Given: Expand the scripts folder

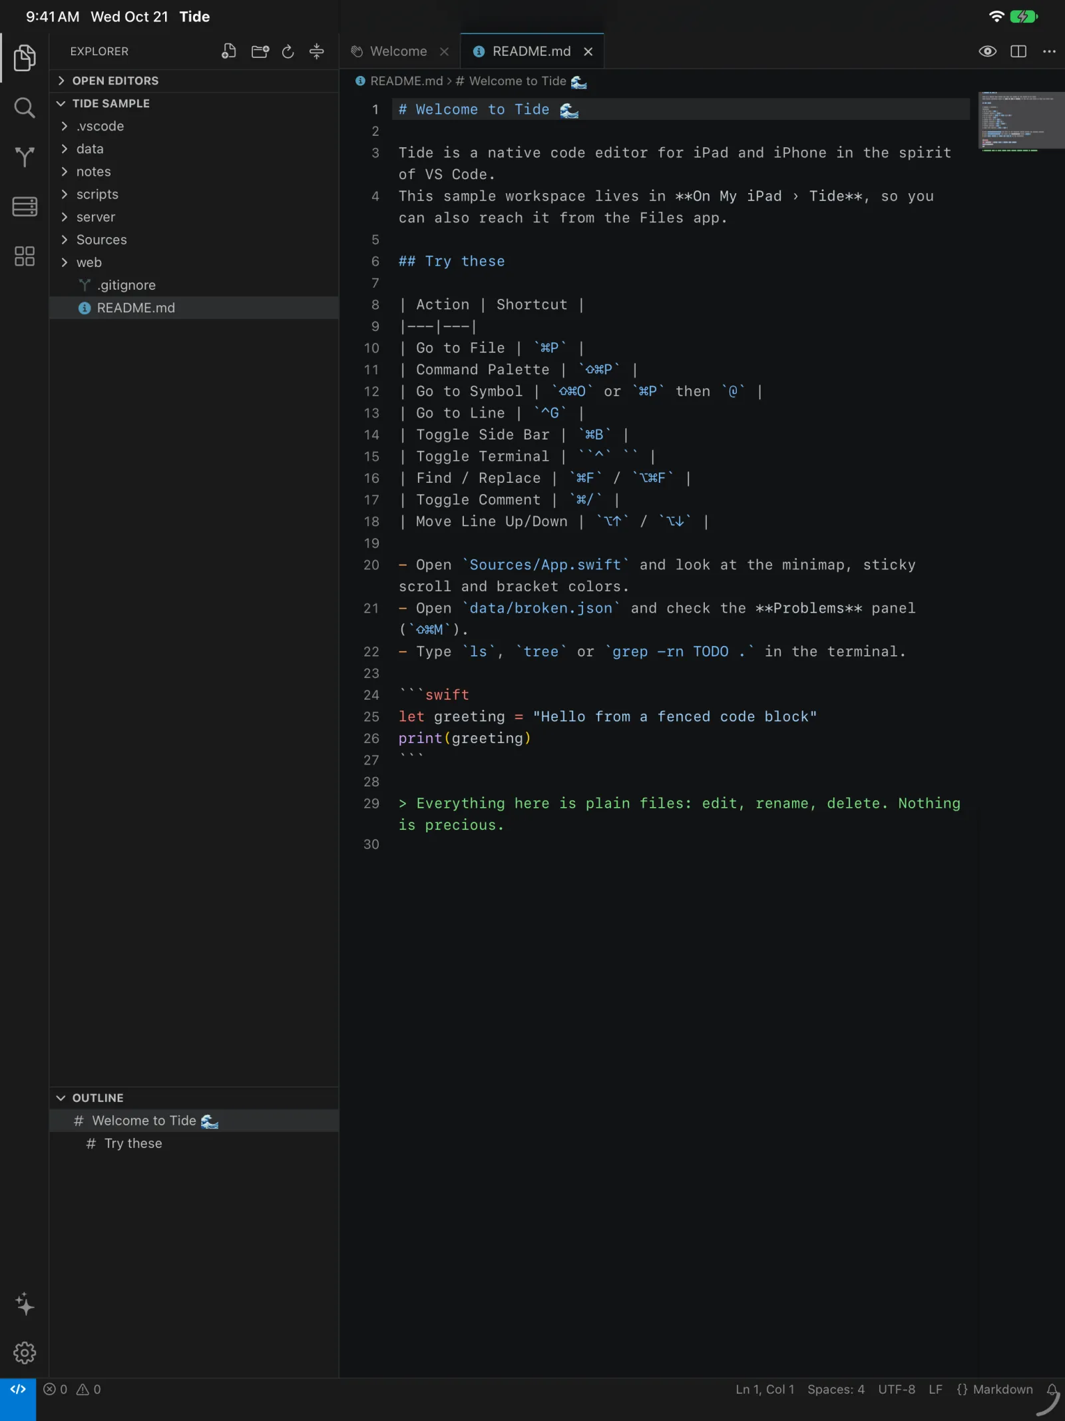Looking at the screenshot, I should point(194,194).
